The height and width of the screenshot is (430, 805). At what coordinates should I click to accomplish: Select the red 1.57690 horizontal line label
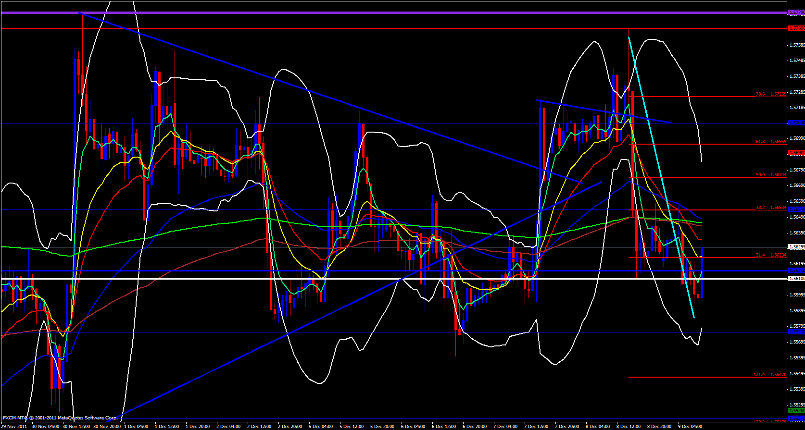796,29
